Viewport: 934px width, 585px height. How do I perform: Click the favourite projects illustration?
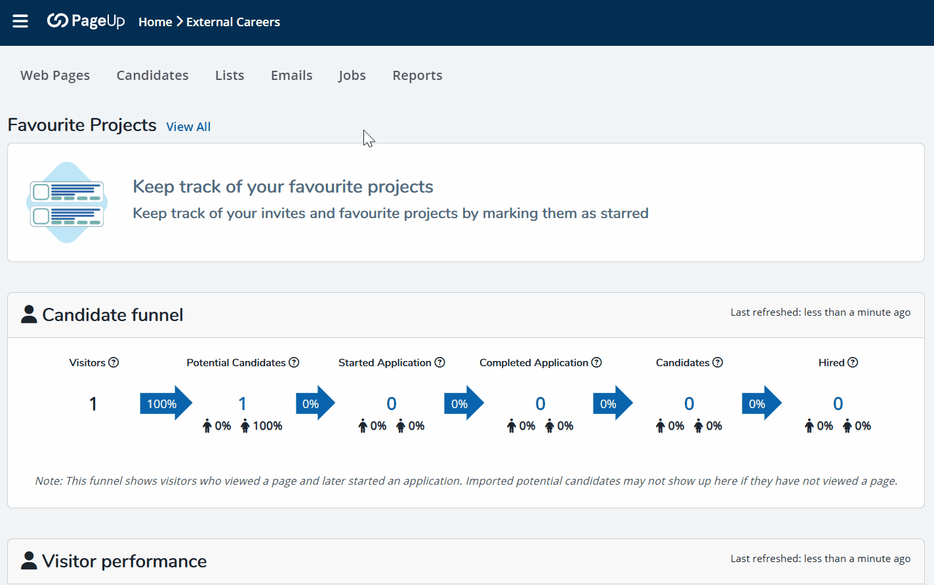point(67,202)
